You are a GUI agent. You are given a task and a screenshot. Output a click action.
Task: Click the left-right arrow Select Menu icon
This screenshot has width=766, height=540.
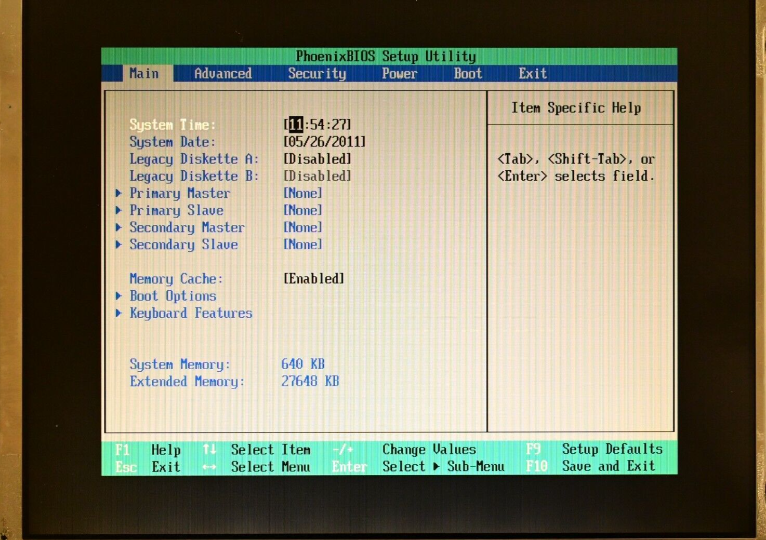209,467
